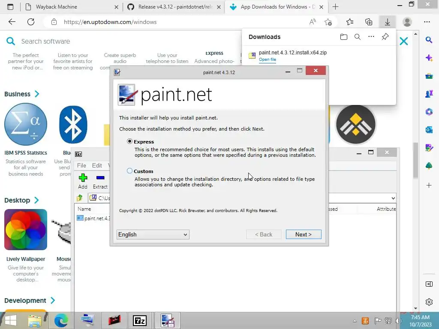Viewport: 439px width, 329px height.
Task: Expand the Business category chevron
Action: (37, 94)
